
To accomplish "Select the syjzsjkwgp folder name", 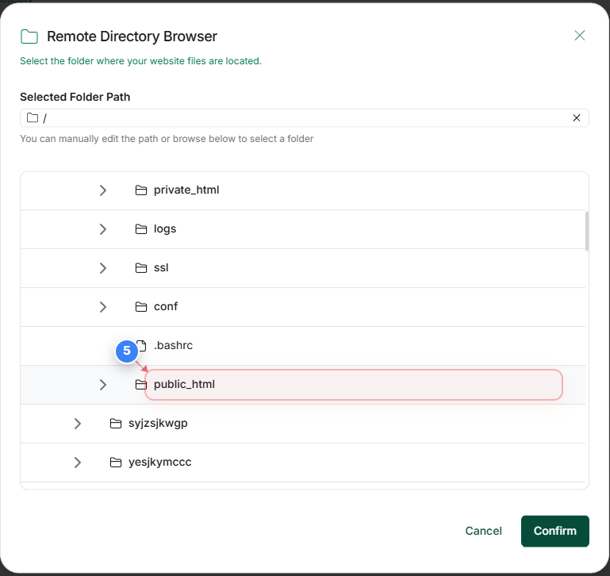I will tap(158, 424).
